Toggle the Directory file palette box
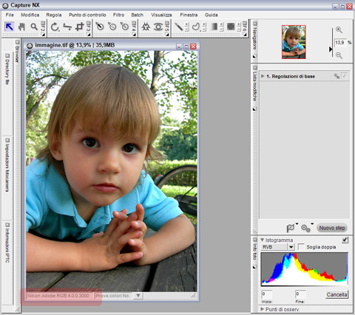 coord(7,56)
